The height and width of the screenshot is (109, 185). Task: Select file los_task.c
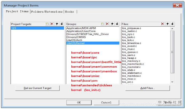129,37
